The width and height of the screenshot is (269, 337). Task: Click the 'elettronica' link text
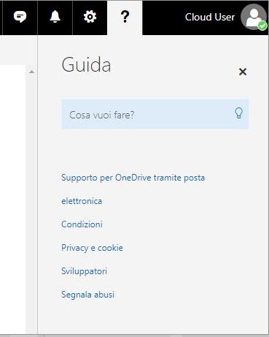82,201
